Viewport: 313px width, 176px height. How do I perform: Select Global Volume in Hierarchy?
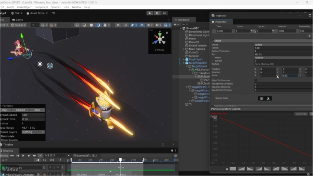198,46
